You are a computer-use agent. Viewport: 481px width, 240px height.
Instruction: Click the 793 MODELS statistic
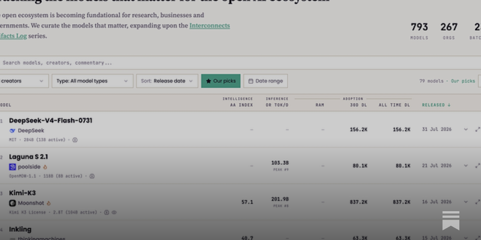click(x=419, y=31)
